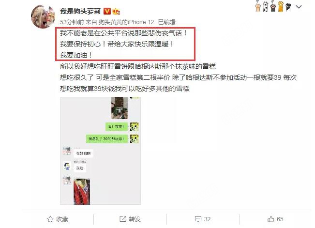The width and height of the screenshot is (315, 228).
Task: Click the cat paws decoration at top right
Action: tap(273, 6)
